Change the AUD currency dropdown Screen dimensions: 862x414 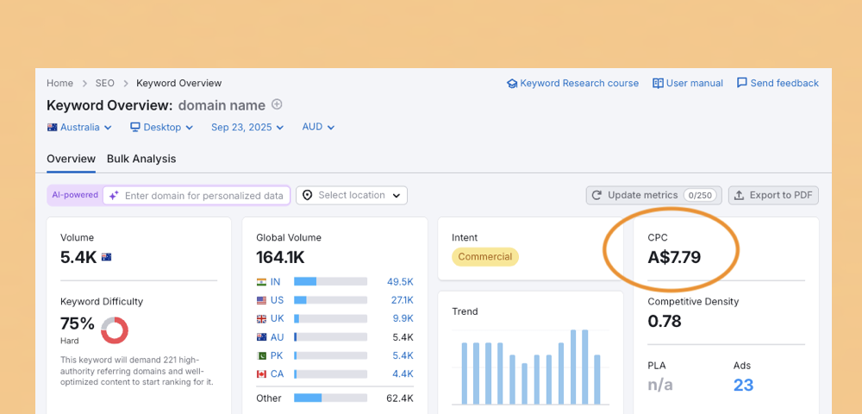coord(318,127)
